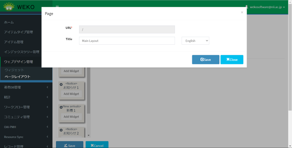
Task: Expand 著者DB管理 sidebar section
Action: click(x=26, y=87)
